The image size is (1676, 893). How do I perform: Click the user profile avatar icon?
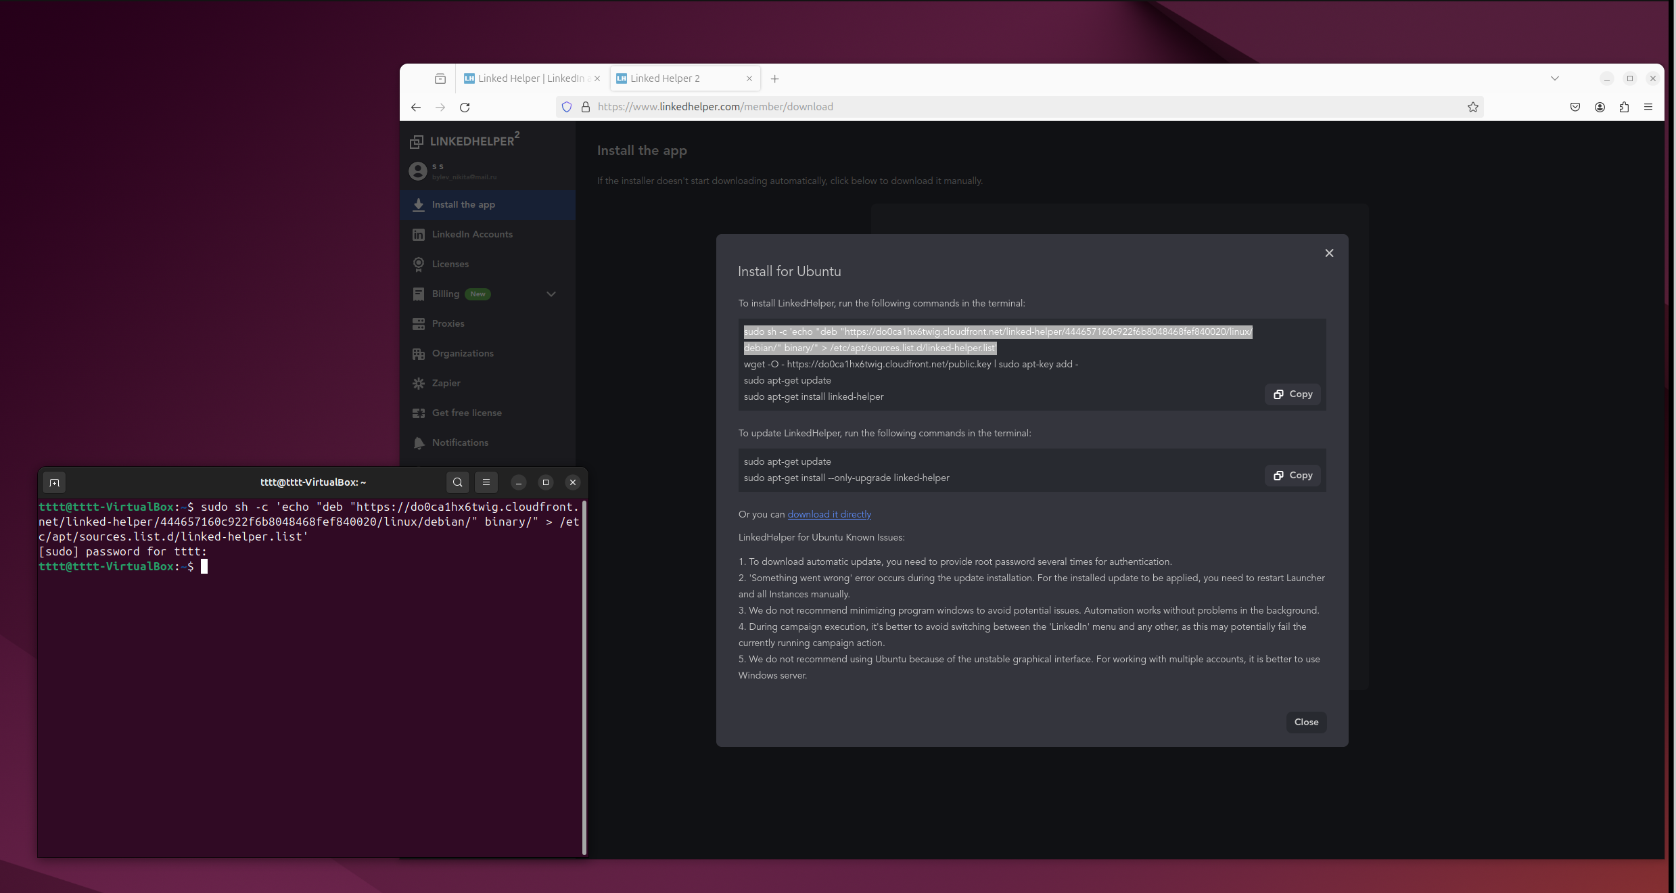click(x=418, y=171)
